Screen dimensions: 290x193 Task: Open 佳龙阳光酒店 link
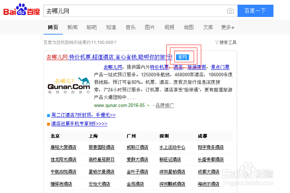click(x=64, y=160)
